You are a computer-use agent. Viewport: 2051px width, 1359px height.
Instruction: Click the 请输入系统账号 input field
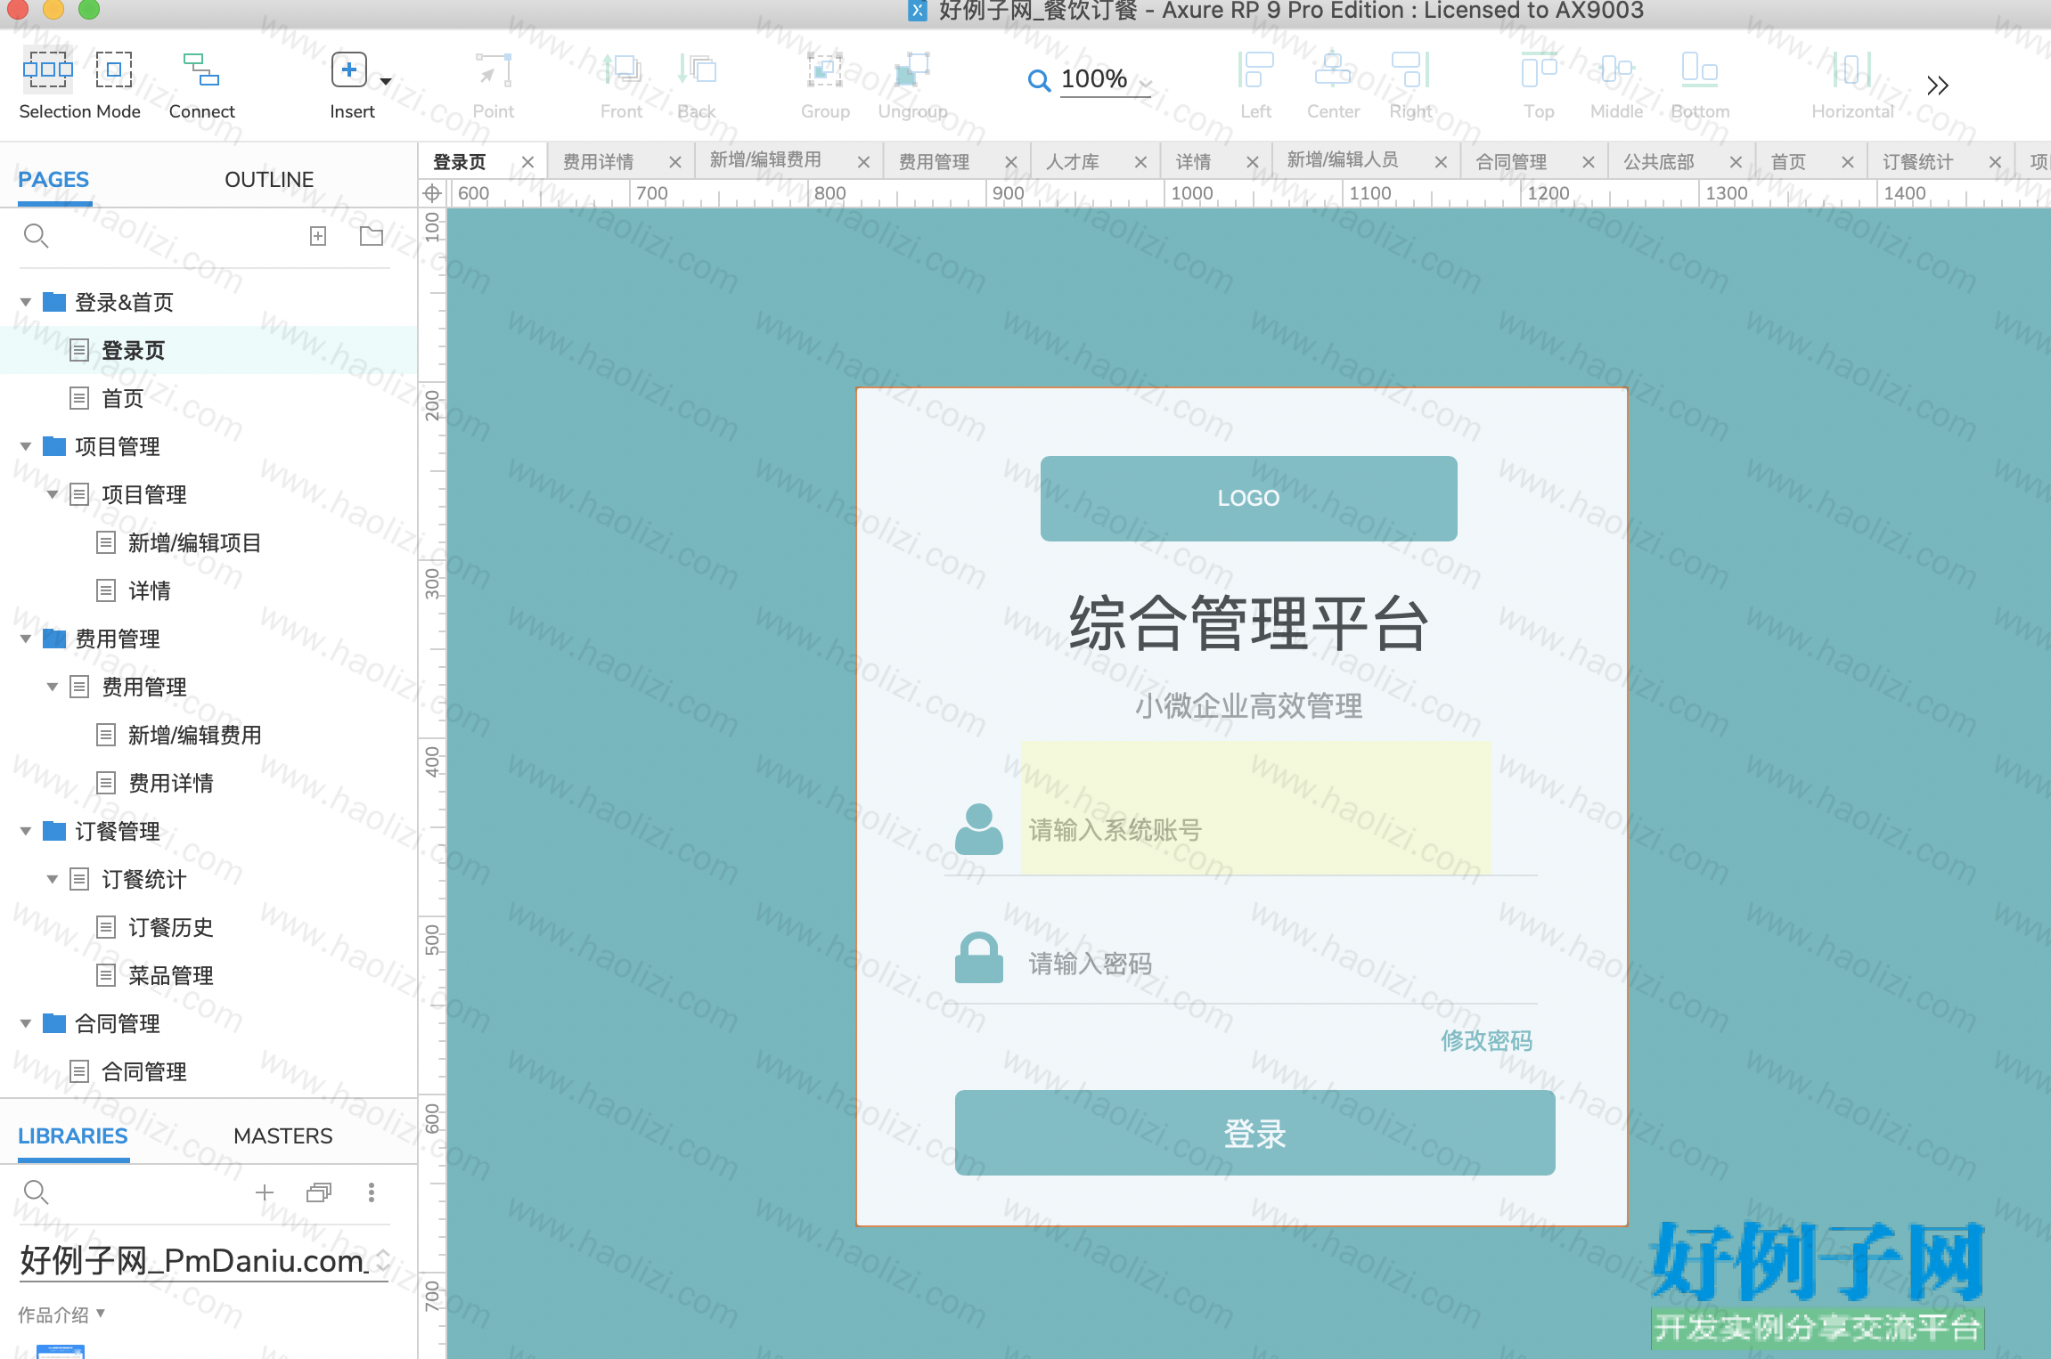[1255, 807]
